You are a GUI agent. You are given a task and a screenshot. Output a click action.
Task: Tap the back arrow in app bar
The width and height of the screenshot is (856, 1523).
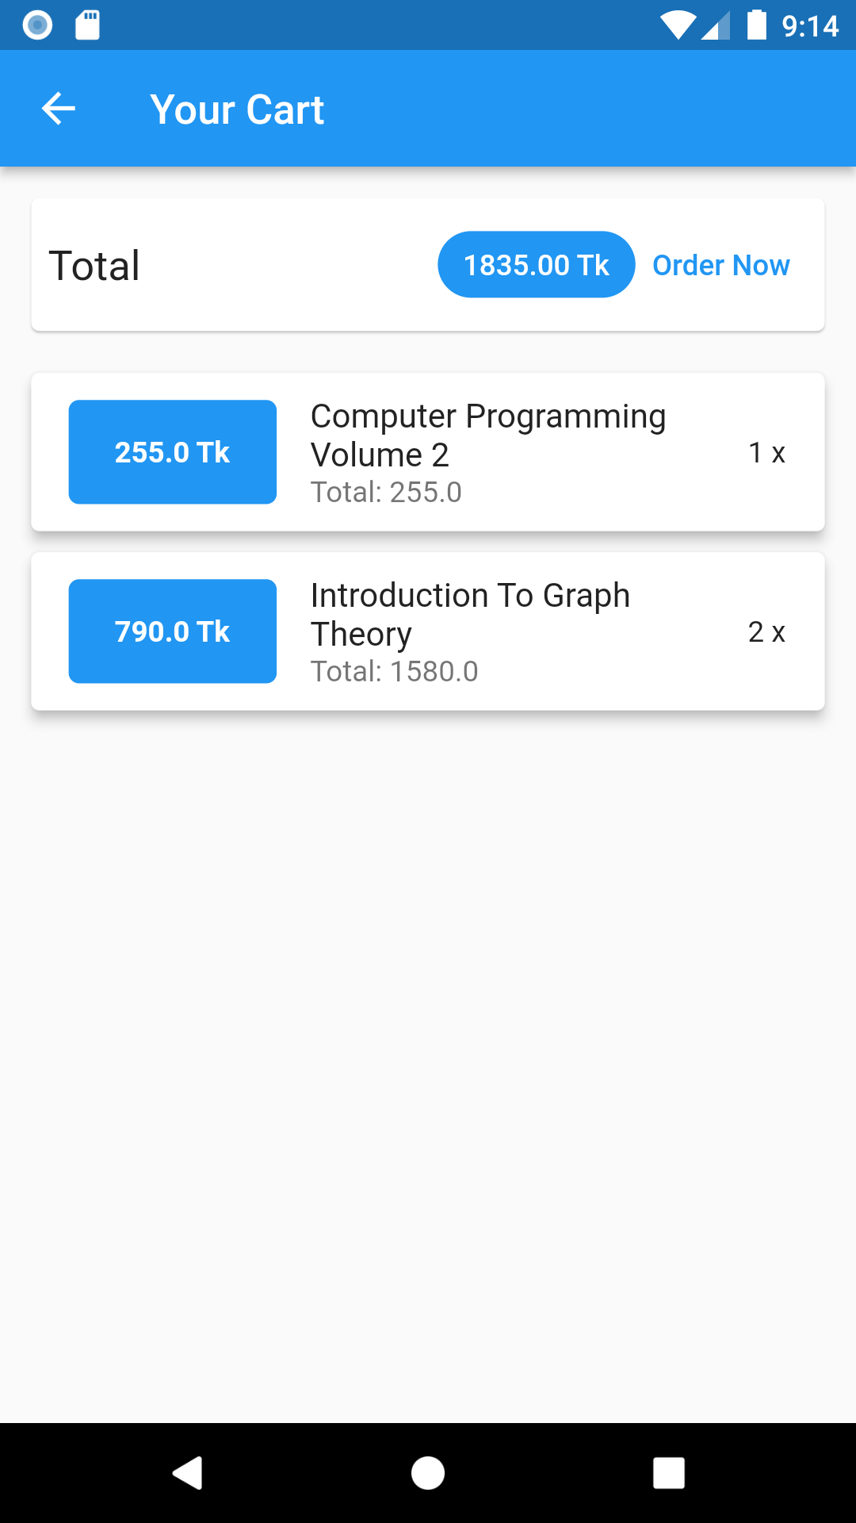[58, 109]
